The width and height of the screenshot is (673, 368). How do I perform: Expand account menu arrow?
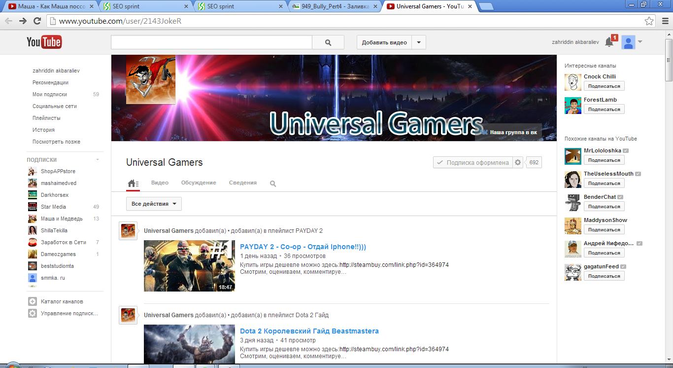(x=640, y=42)
